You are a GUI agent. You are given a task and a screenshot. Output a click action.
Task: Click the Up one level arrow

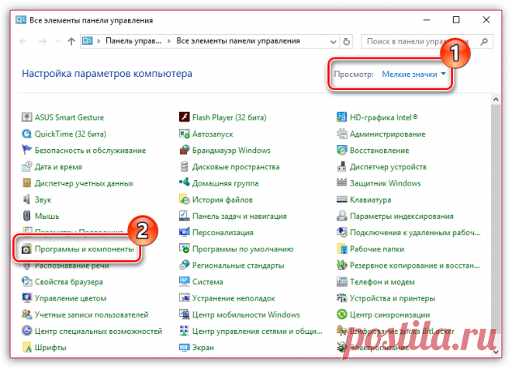pos(71,40)
